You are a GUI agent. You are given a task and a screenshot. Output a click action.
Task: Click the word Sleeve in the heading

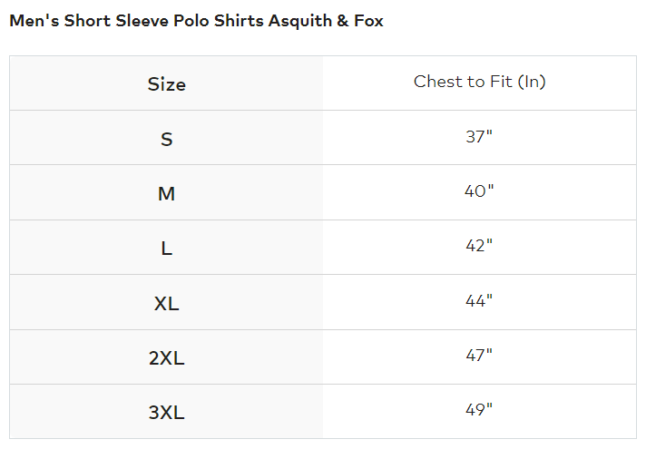coord(142,21)
